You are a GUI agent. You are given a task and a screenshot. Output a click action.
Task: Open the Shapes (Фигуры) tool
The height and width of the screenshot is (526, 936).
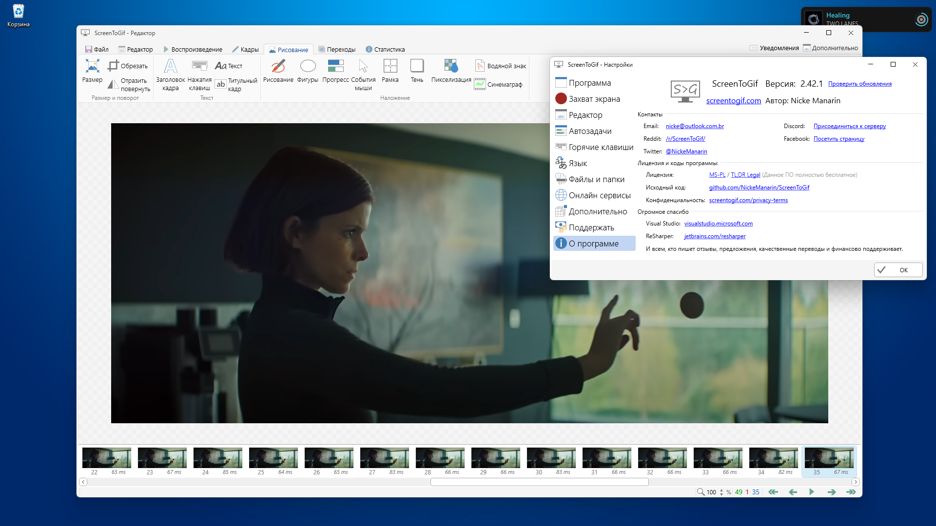[308, 66]
